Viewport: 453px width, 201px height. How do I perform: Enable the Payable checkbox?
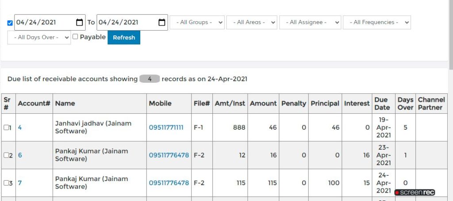click(x=75, y=36)
